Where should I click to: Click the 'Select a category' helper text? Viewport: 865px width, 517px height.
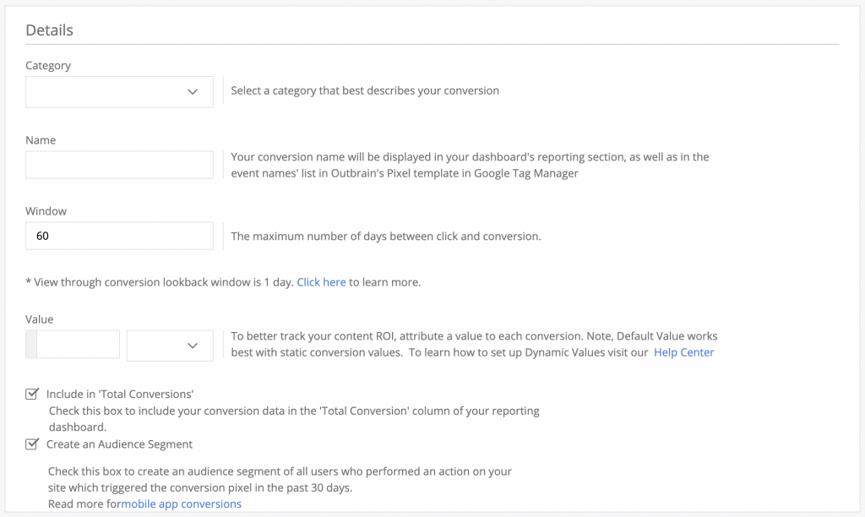coord(365,90)
